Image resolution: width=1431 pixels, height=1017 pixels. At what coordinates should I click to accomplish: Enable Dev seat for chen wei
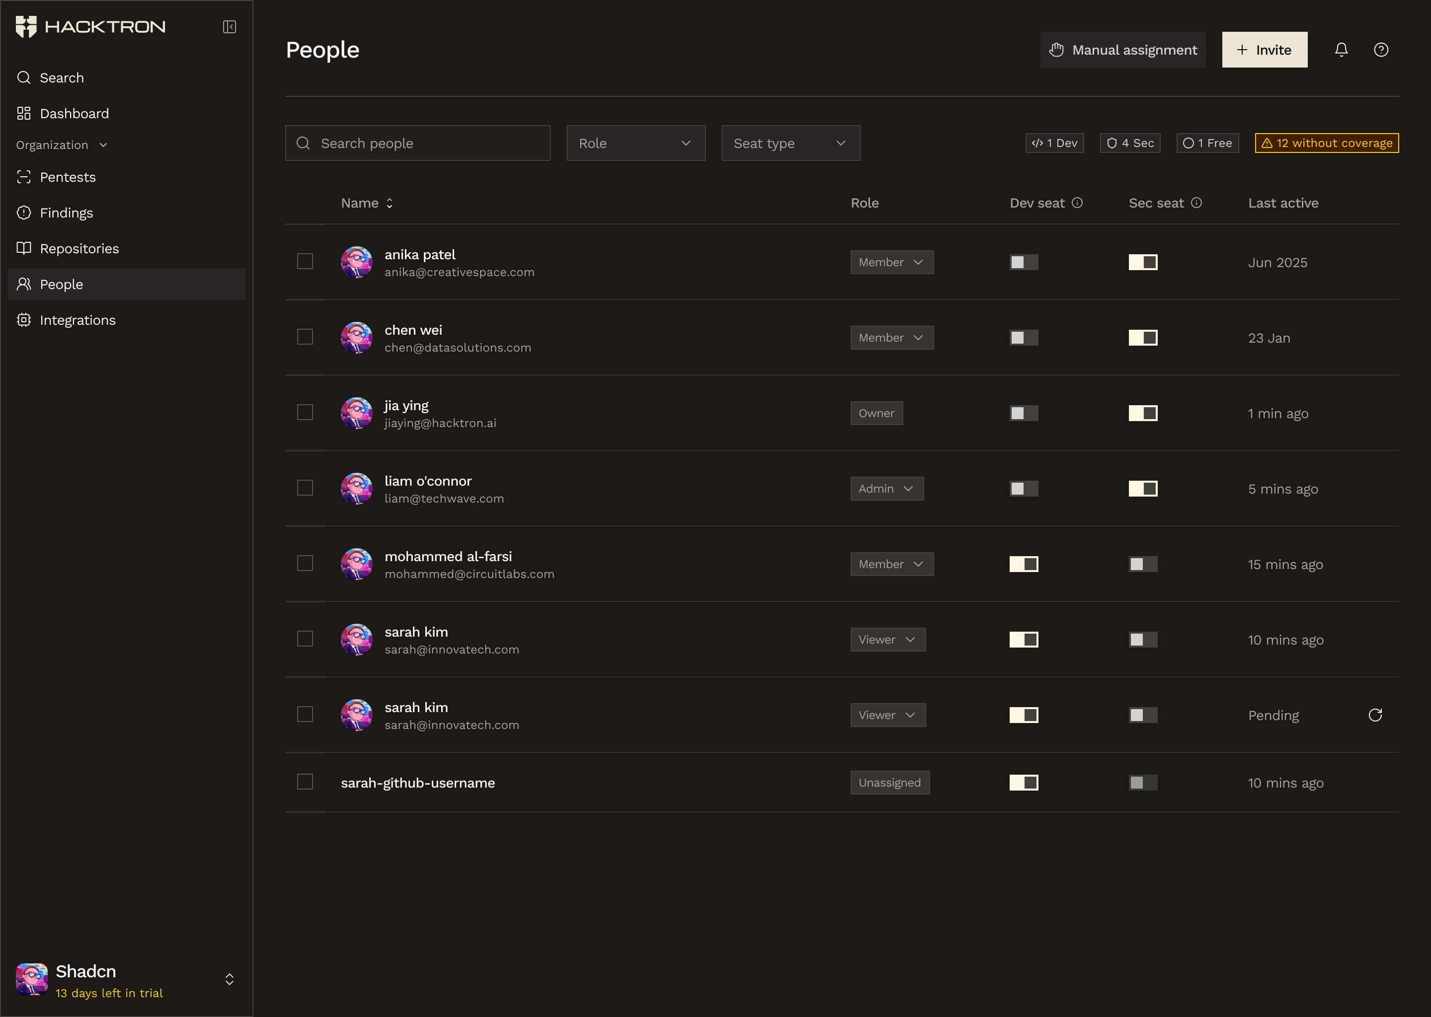click(x=1023, y=338)
